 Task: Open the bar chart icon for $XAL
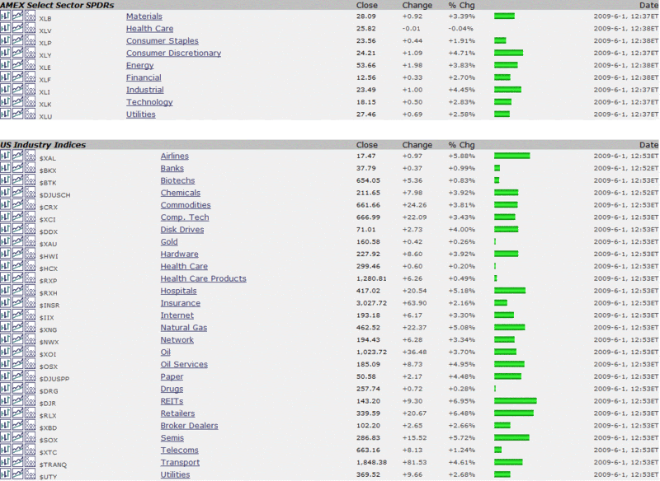pyautogui.click(x=6, y=156)
